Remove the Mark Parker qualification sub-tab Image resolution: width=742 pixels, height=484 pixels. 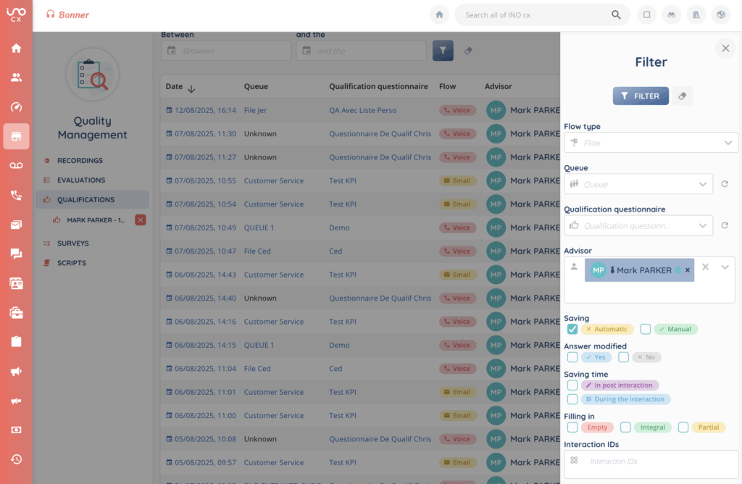coord(141,220)
